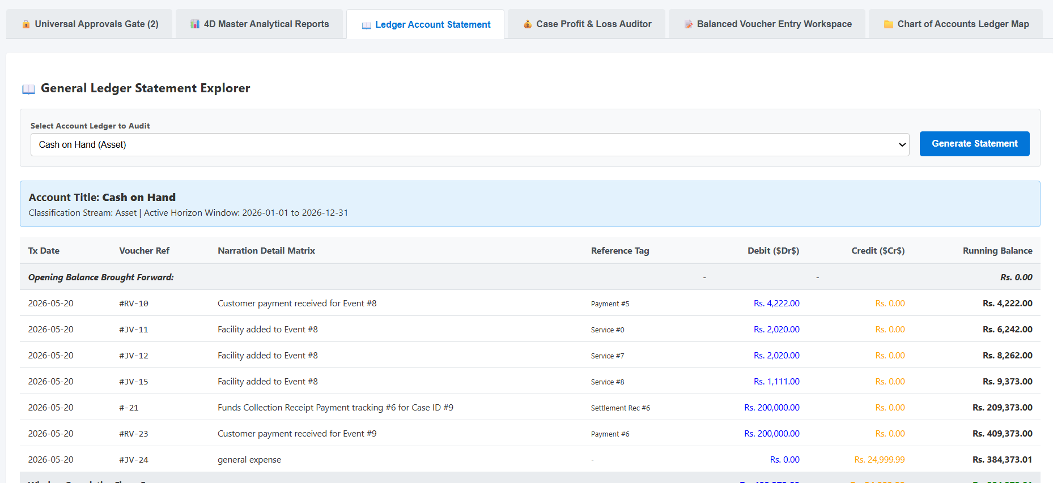Click running balance Rs. 9,373.00
The height and width of the screenshot is (483, 1053).
[x=1008, y=382]
